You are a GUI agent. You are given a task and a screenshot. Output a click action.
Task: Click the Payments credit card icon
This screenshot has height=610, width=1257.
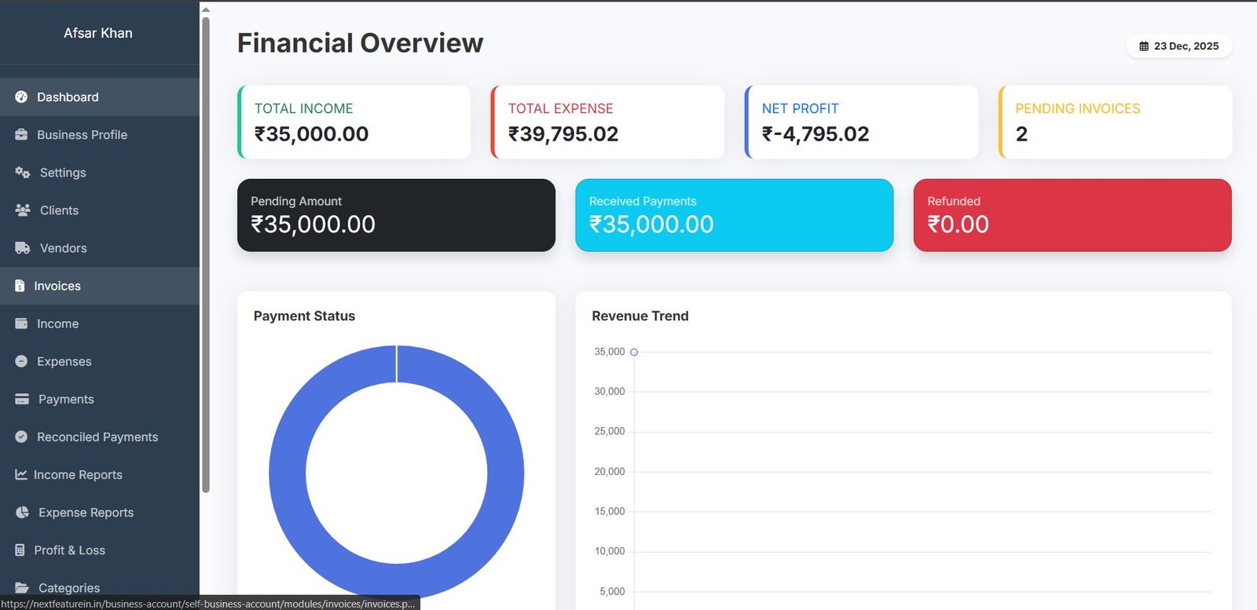(22, 399)
